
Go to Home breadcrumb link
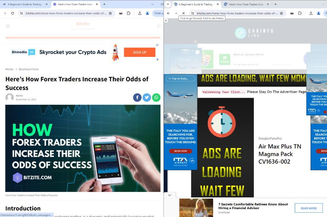[9, 69]
